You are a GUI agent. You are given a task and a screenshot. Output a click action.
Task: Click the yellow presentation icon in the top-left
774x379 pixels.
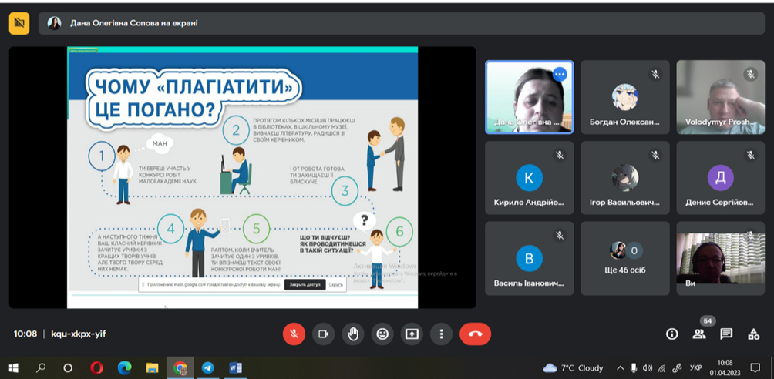click(x=19, y=23)
